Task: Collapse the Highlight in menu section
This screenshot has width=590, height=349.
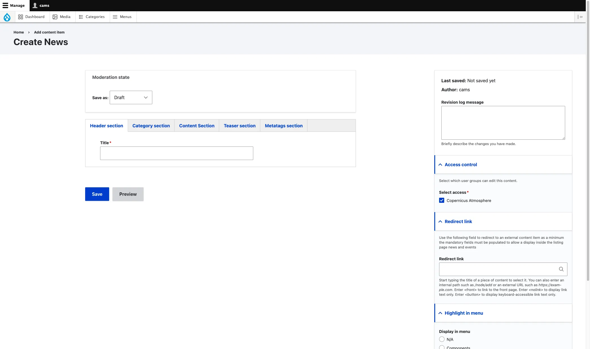Action: click(503, 313)
